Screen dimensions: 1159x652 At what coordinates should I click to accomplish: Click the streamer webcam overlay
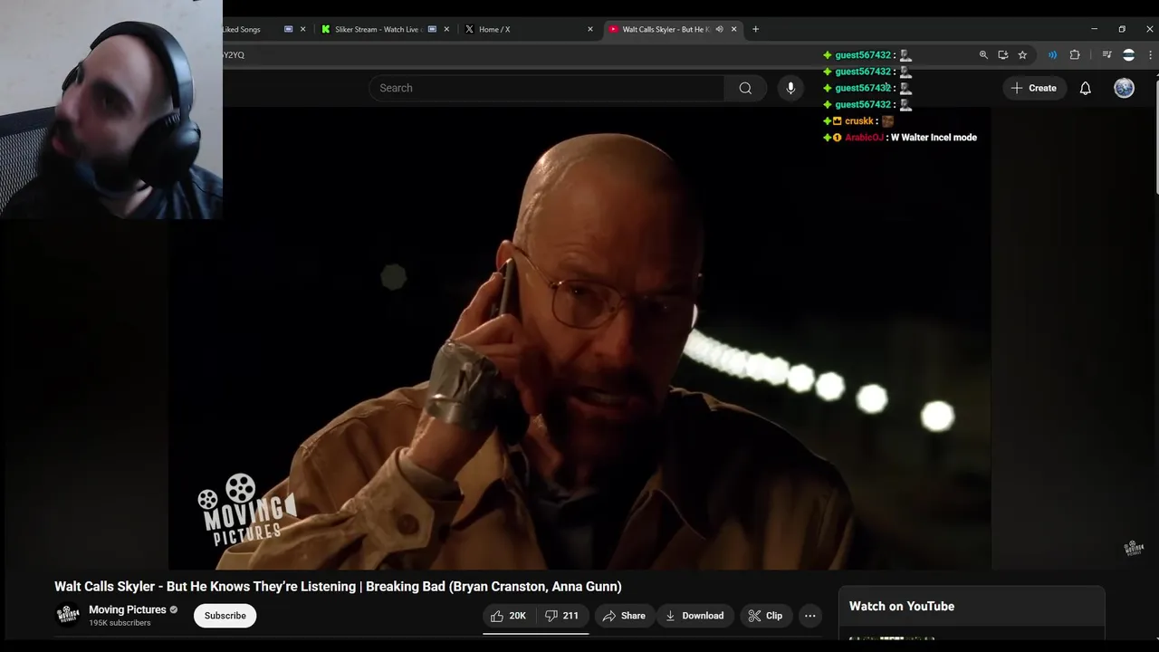tap(110, 109)
